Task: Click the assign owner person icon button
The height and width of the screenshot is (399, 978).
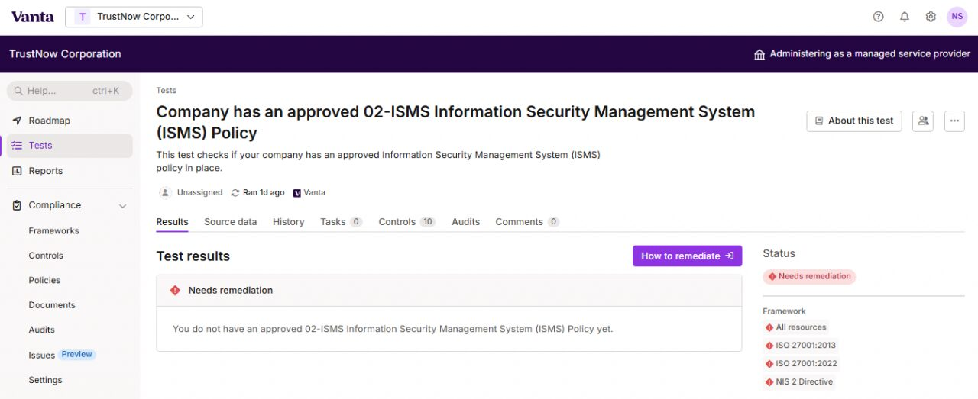Action: (923, 121)
